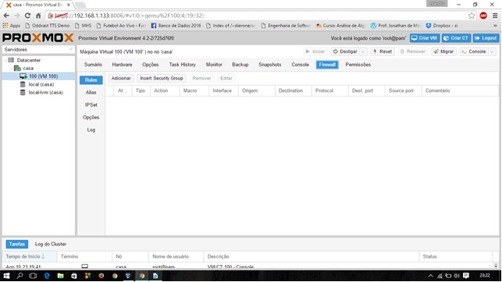The height and width of the screenshot is (282, 502).
Task: Click the browser forward arrow
Action: (17, 16)
